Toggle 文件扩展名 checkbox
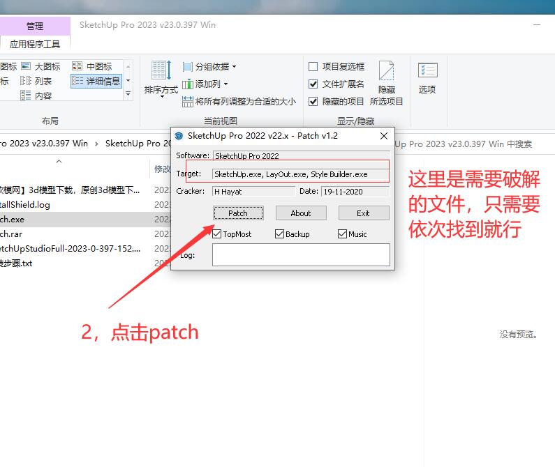This screenshot has width=555, height=467. pos(313,84)
